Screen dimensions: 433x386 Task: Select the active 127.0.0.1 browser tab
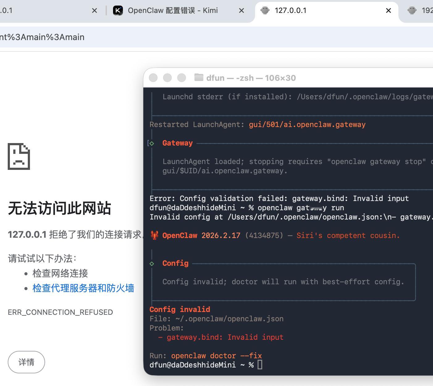[x=327, y=11]
